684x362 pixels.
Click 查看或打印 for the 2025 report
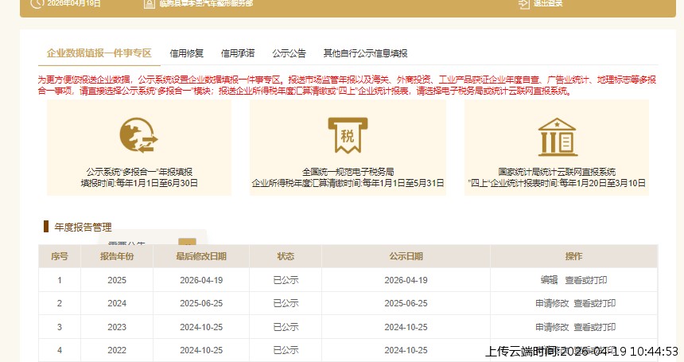pyautogui.click(x=586, y=280)
